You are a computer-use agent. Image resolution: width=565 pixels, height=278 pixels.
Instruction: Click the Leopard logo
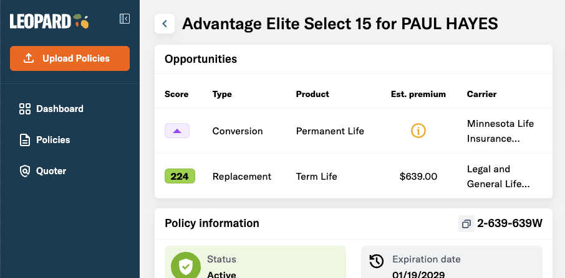(x=50, y=21)
